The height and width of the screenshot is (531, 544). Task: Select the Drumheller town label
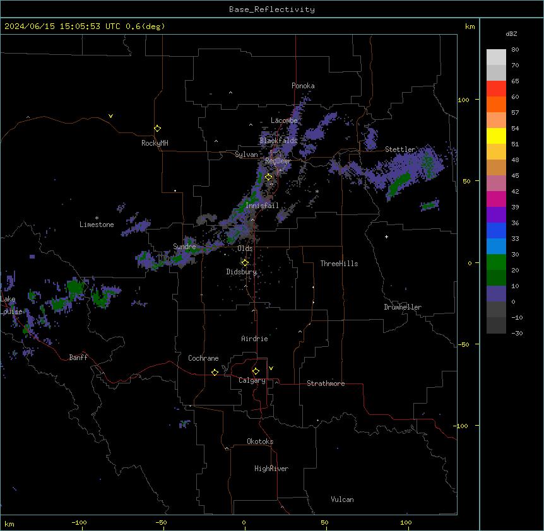(x=403, y=307)
